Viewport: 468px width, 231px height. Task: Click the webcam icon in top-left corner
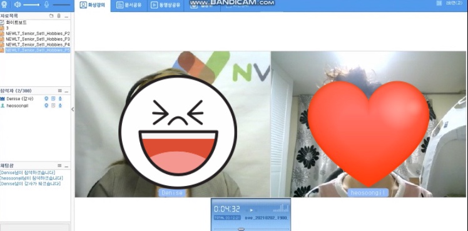click(4, 4)
